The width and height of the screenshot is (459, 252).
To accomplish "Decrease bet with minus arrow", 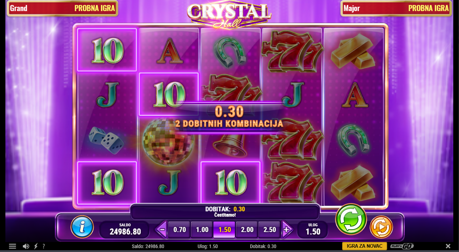I will [x=162, y=230].
